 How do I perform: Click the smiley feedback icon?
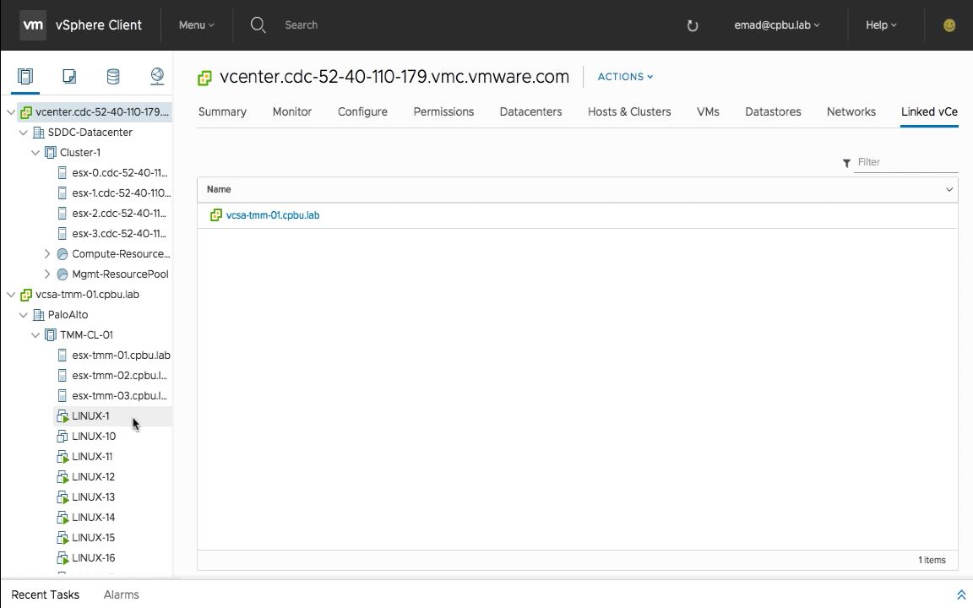coord(949,25)
